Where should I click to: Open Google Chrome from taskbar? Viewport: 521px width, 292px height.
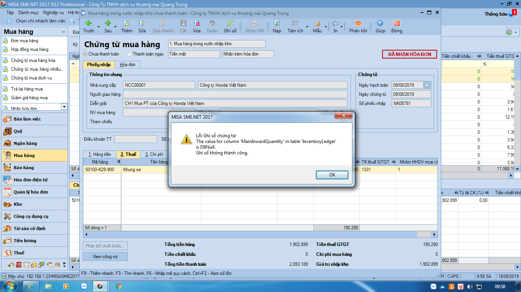tap(119, 286)
